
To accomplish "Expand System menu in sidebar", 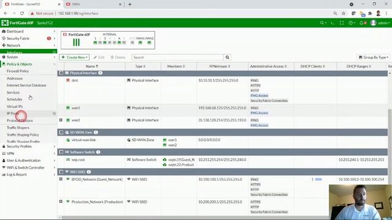I will coord(29,57).
